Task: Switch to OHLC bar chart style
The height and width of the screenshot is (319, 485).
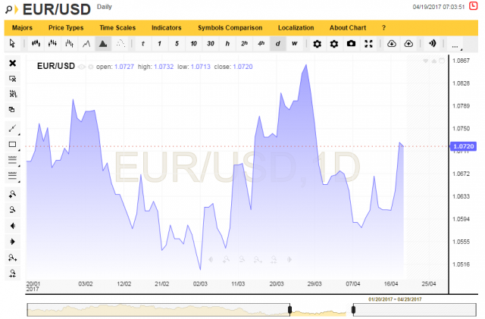Action: click(69, 44)
